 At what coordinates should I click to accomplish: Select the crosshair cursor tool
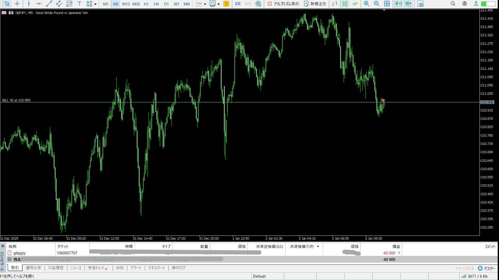pos(17,4)
